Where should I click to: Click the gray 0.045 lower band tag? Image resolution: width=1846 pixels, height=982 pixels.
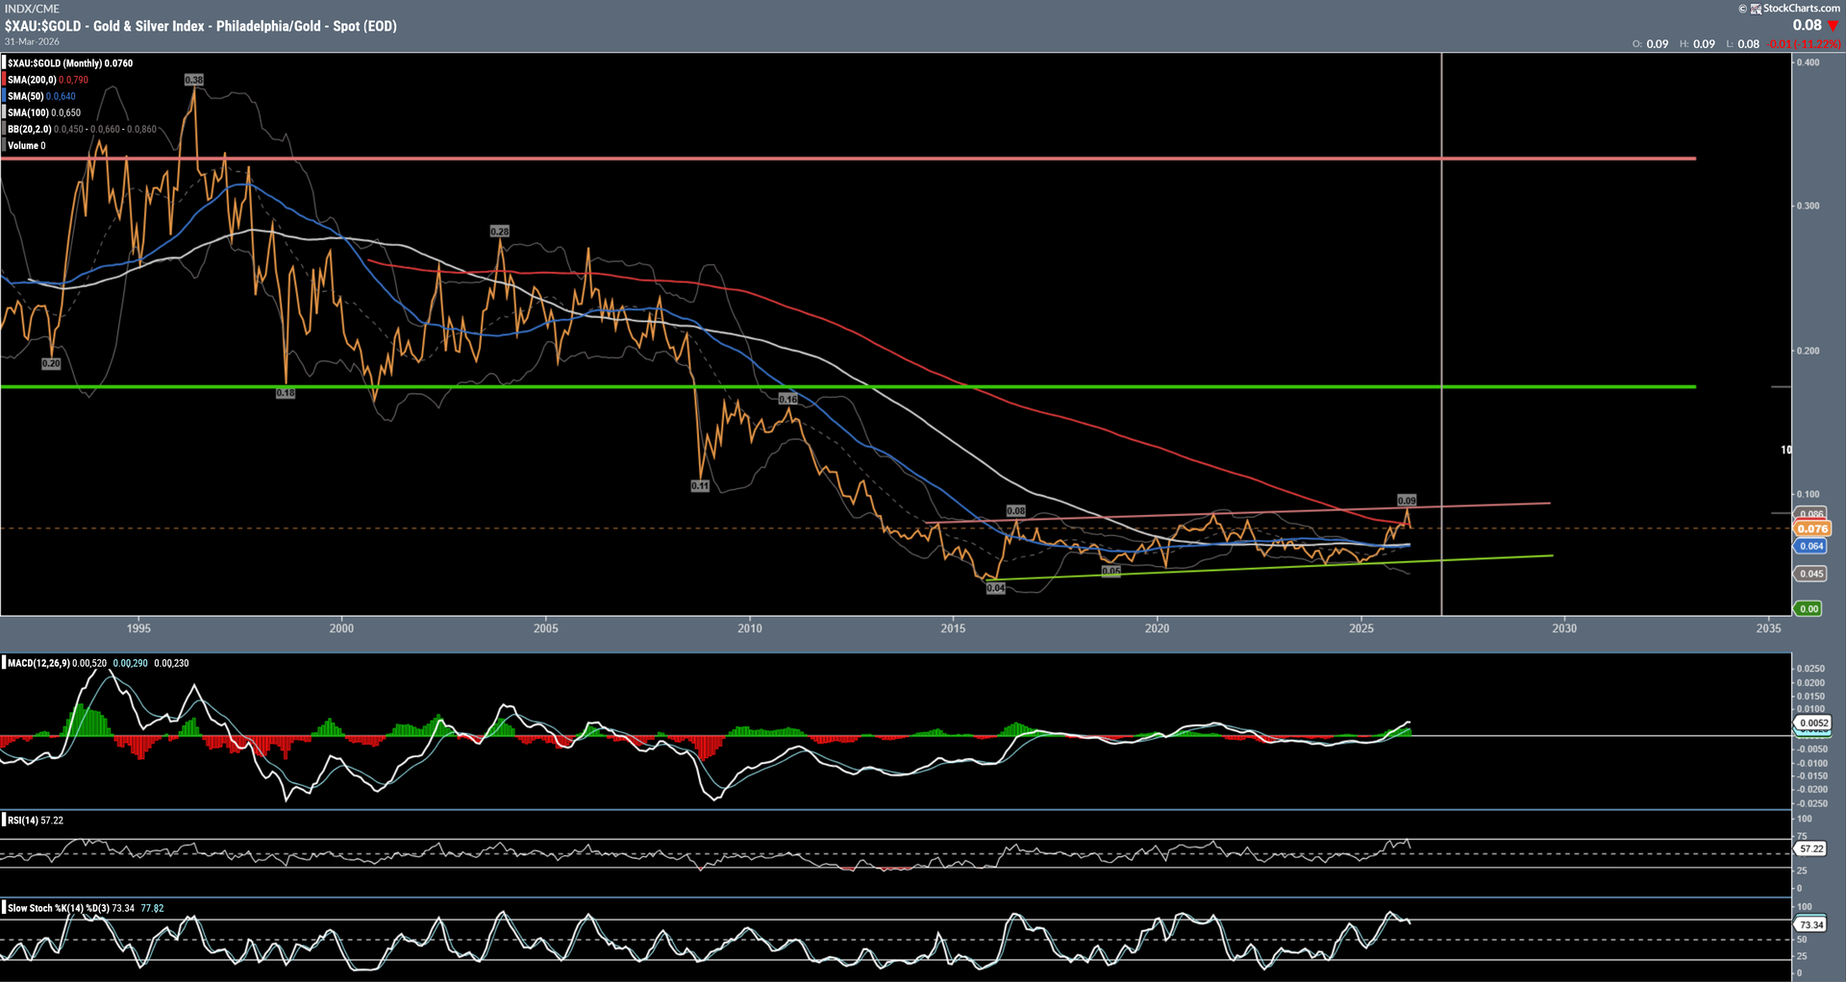pyautogui.click(x=1811, y=574)
